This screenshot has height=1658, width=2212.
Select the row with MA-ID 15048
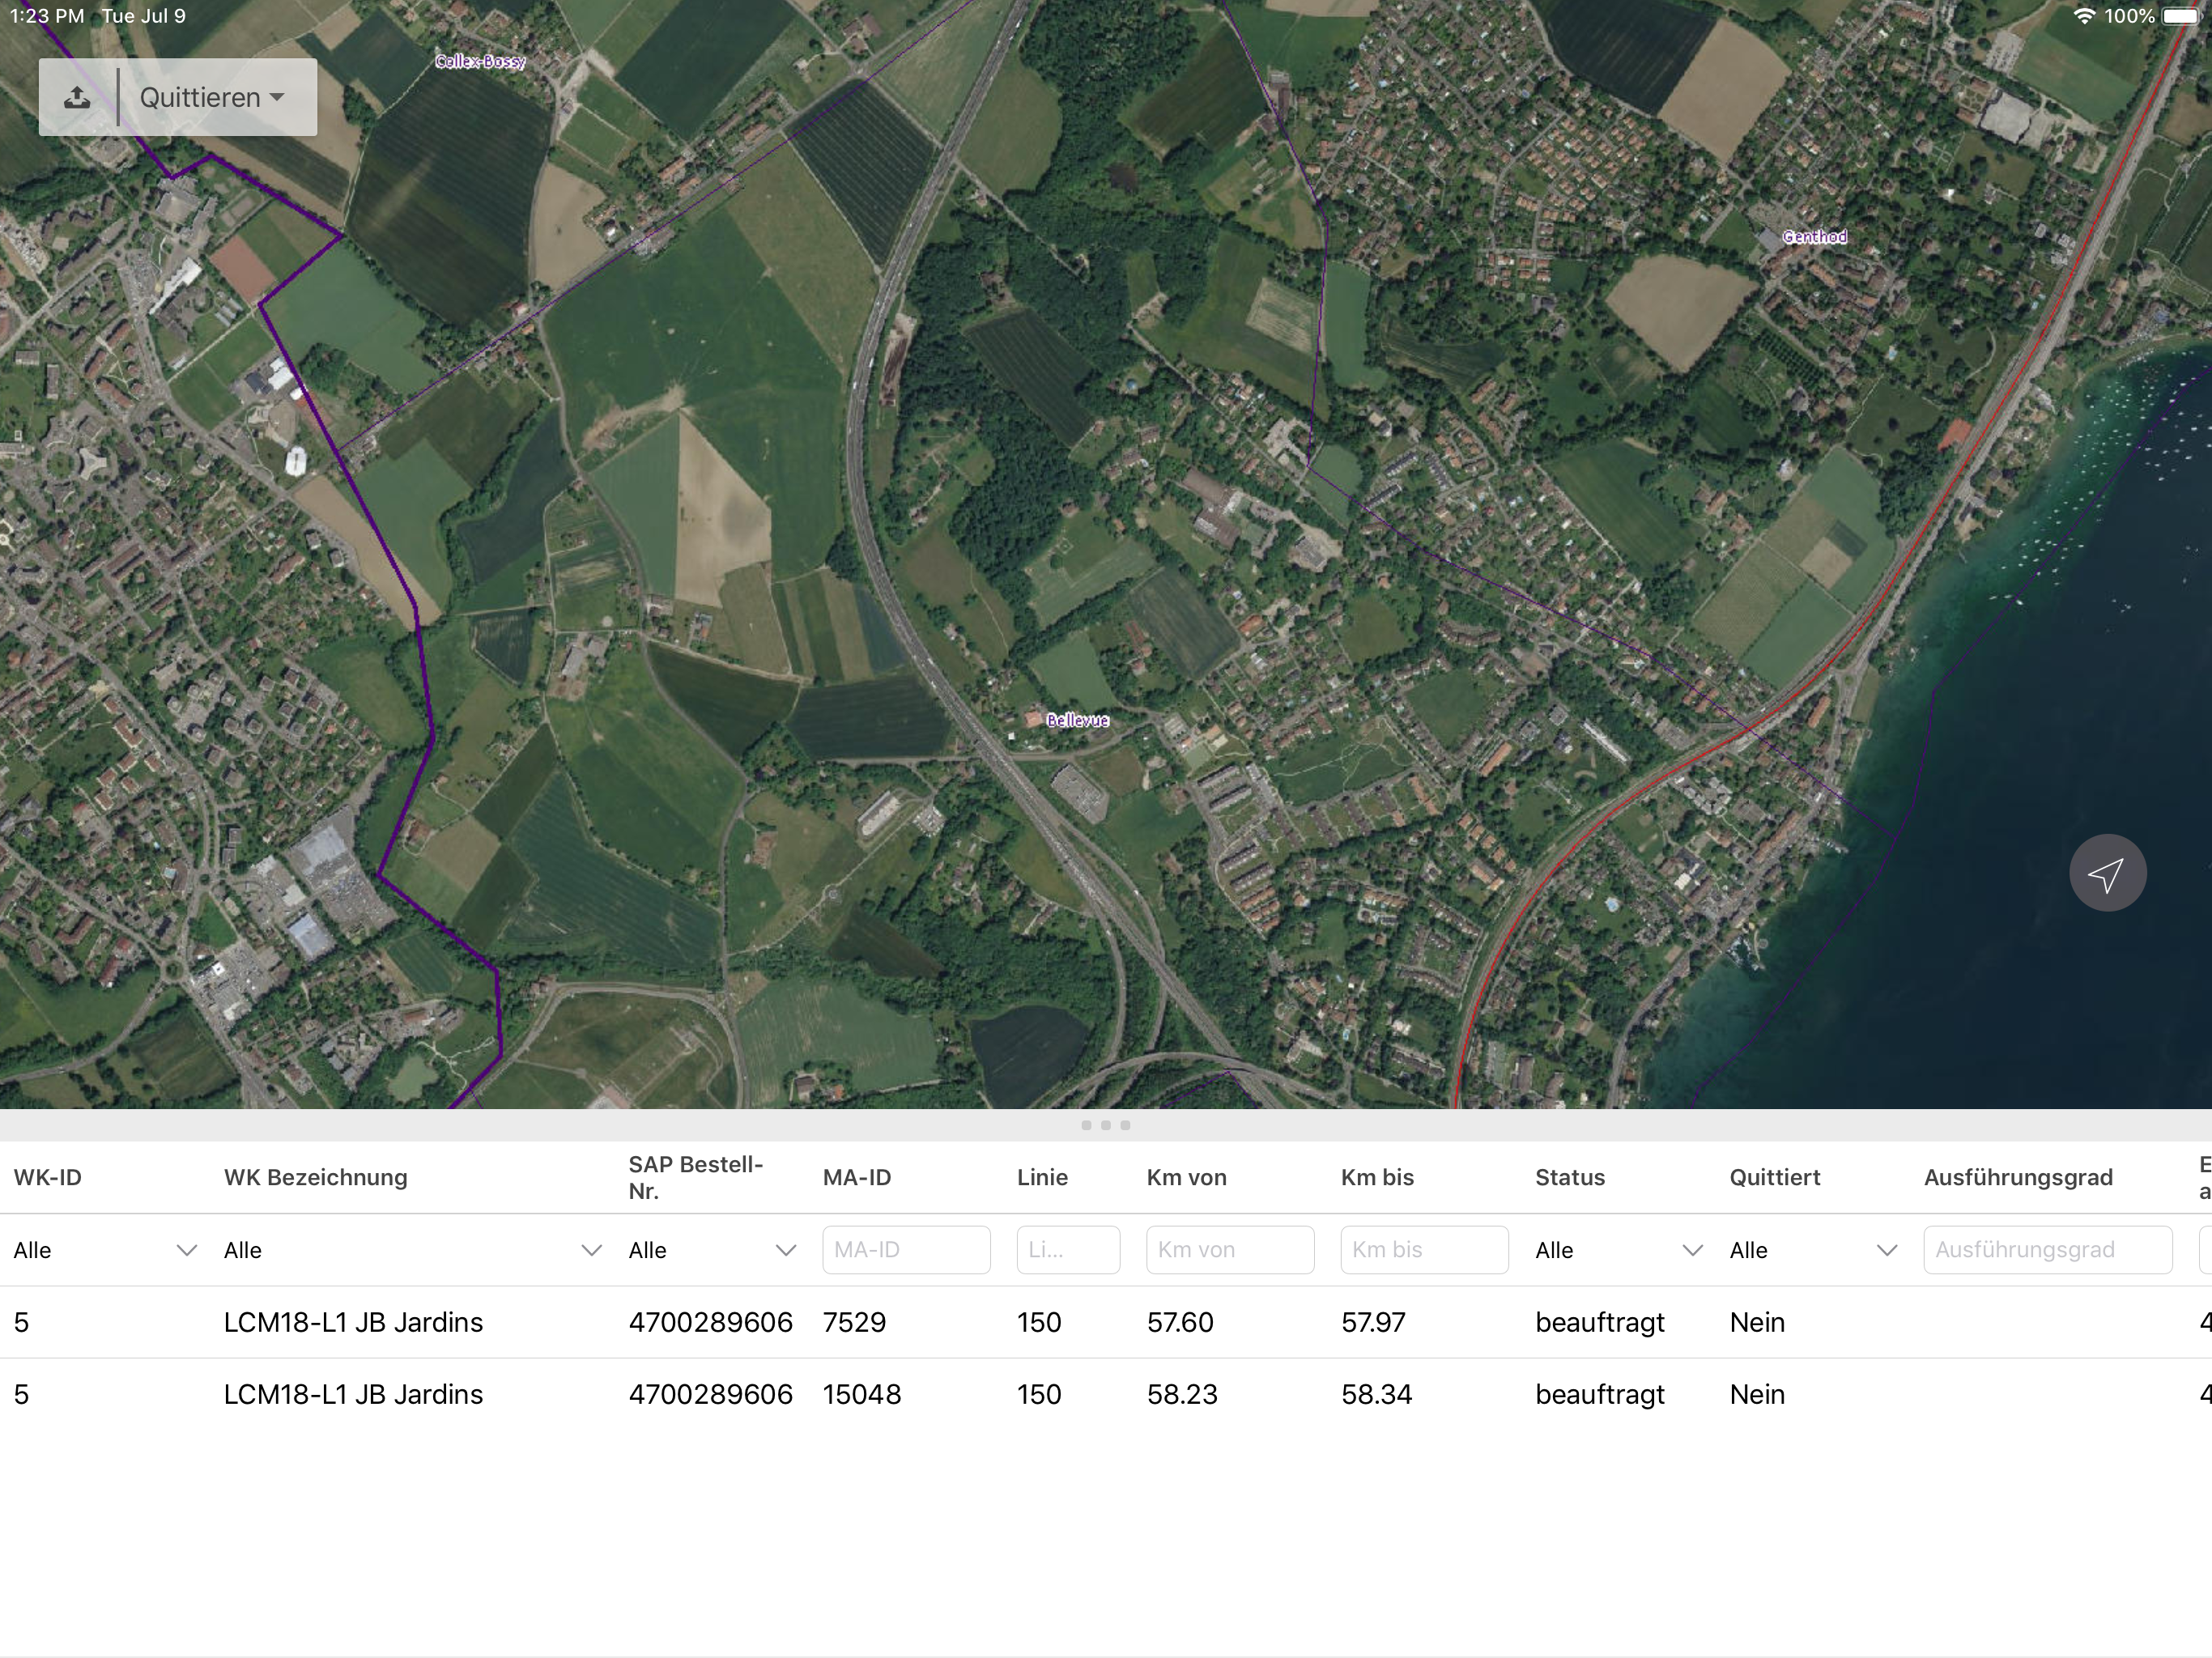1106,1394
